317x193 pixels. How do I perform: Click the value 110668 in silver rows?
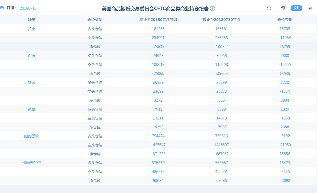point(222,65)
